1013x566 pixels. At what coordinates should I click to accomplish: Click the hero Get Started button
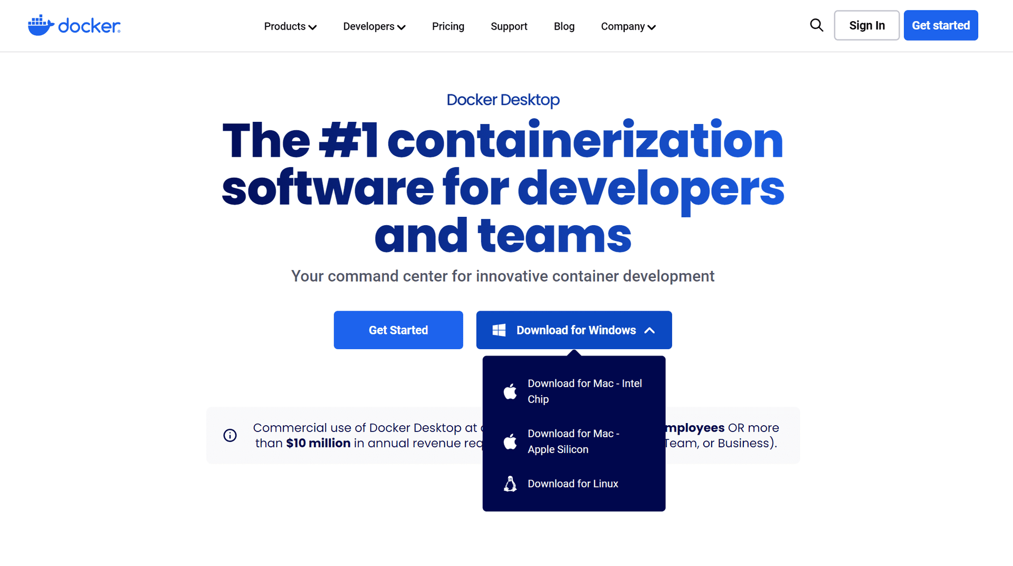click(x=398, y=330)
